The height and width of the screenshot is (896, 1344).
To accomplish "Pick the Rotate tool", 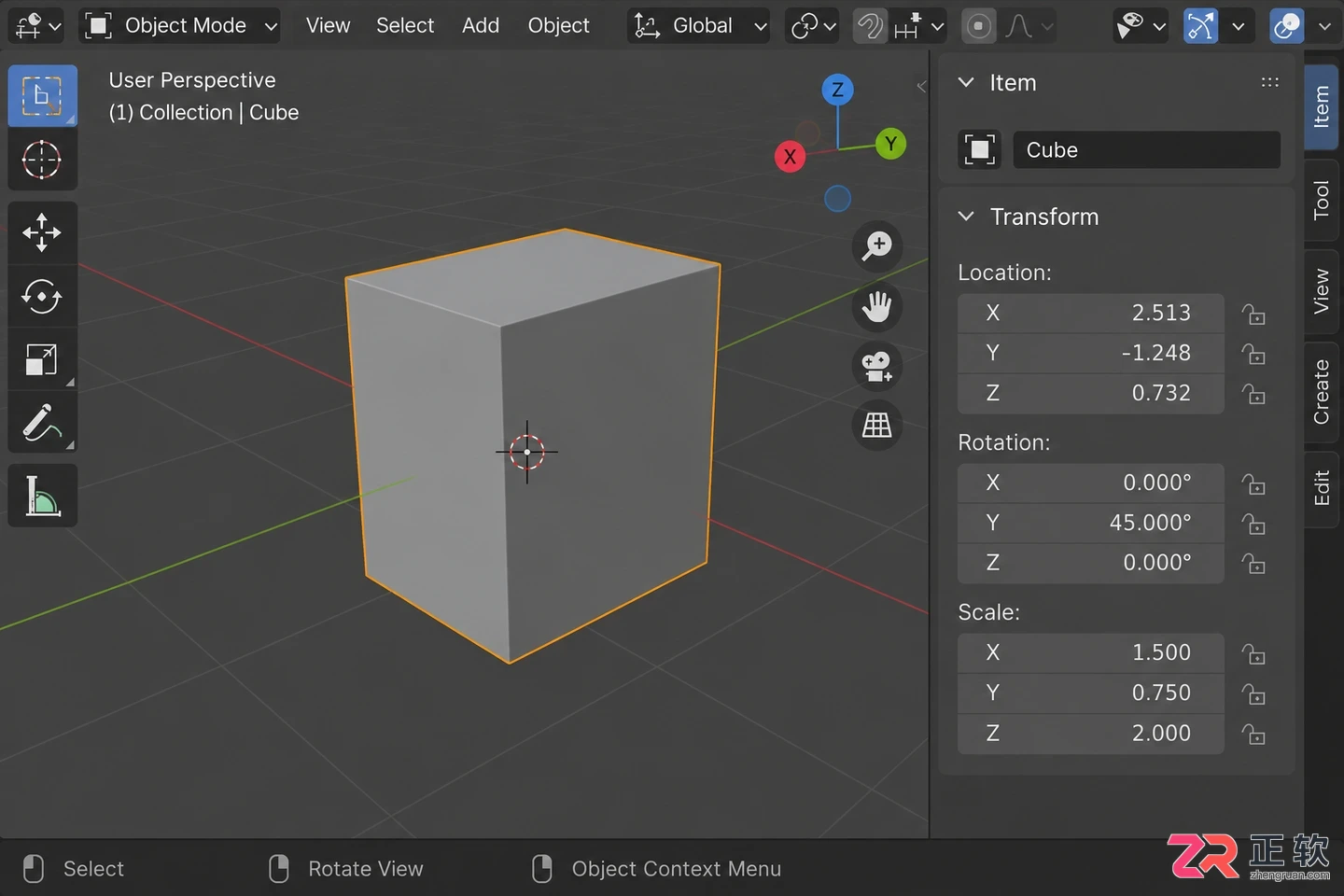I will click(x=42, y=297).
